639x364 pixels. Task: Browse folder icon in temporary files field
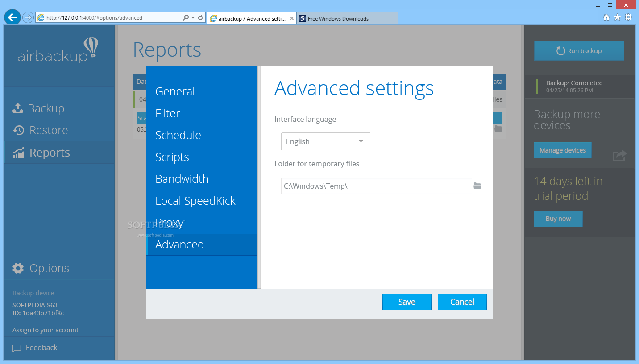(477, 186)
